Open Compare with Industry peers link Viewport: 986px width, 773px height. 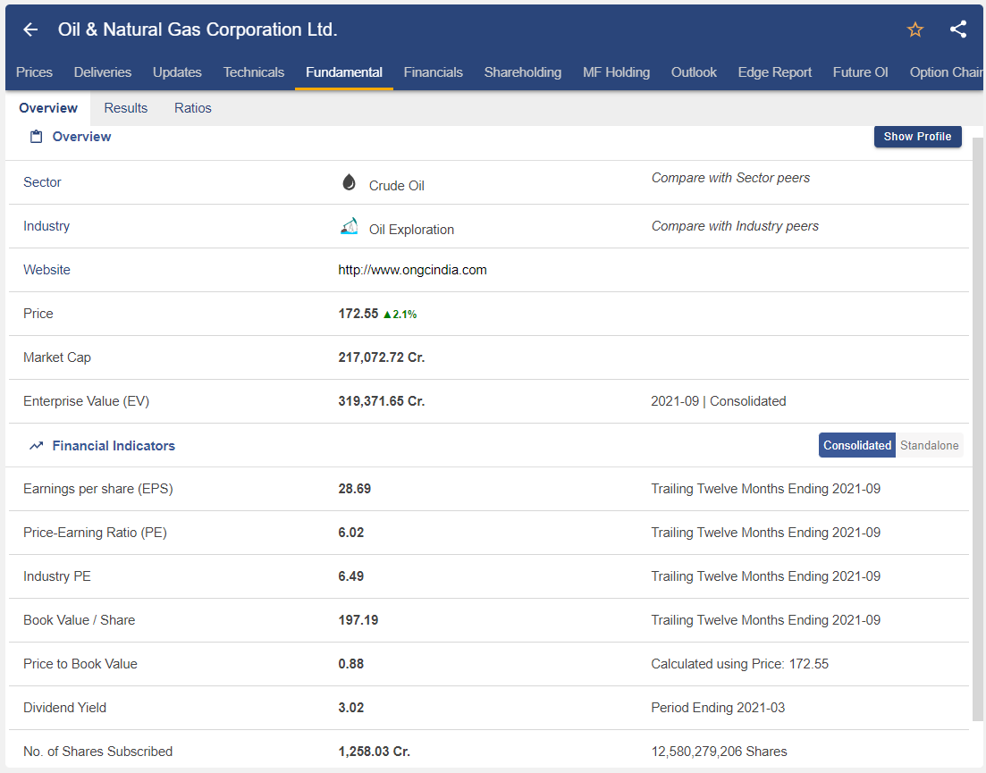click(735, 226)
